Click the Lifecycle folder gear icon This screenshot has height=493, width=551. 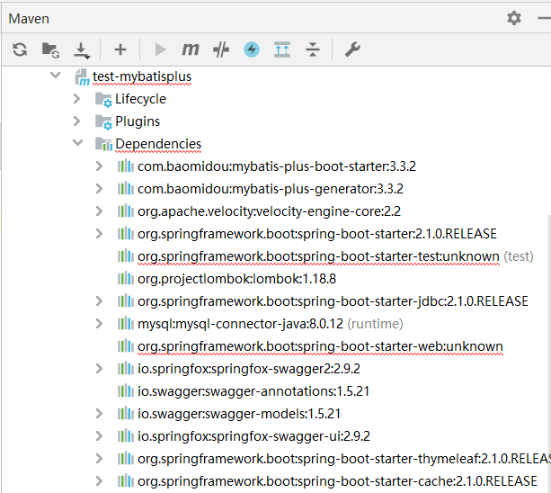(104, 100)
